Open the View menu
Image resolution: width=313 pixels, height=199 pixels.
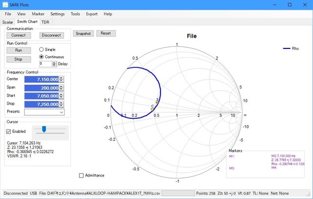[x=21, y=14]
